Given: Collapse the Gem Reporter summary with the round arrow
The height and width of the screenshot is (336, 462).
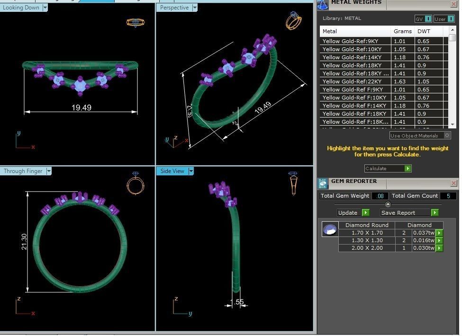Looking at the screenshot, I should tap(388, 204).
